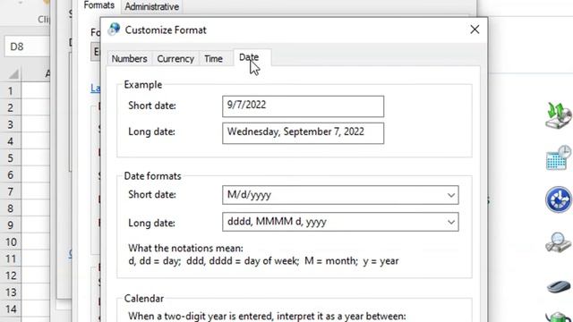
Task: Open the Mouse icon in Control Panel
Action: (559, 286)
